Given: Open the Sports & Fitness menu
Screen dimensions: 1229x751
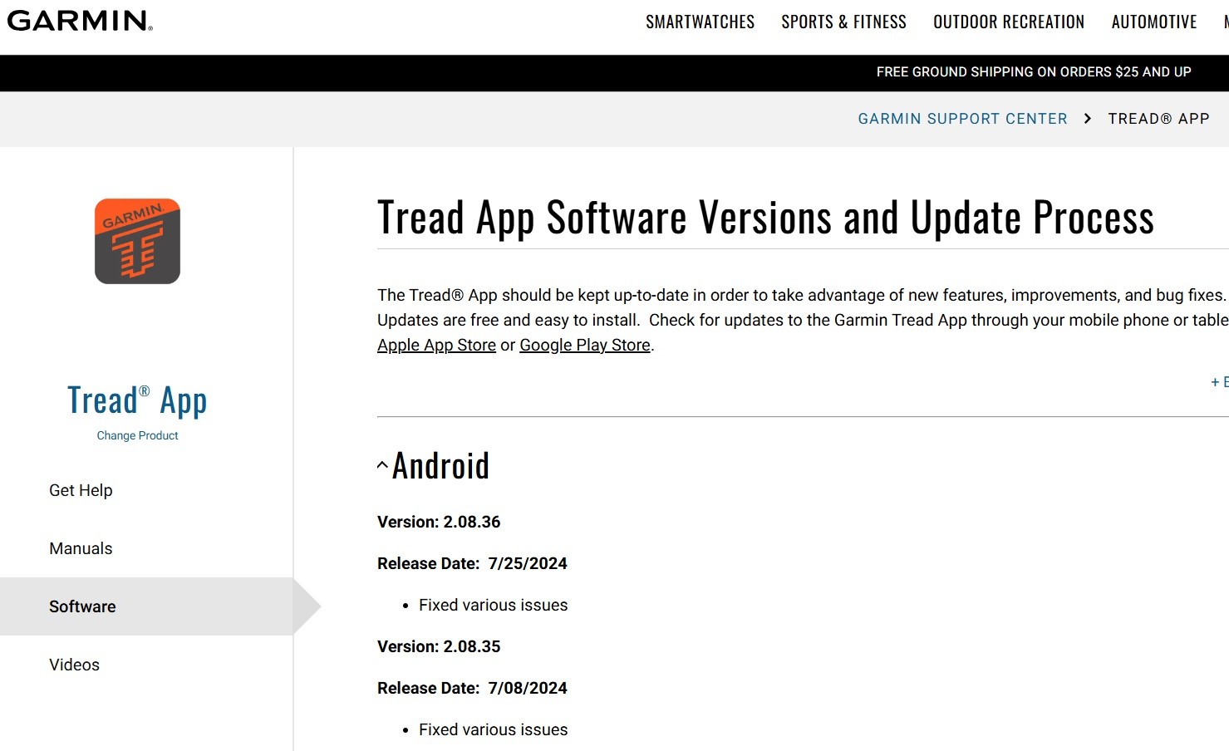Looking at the screenshot, I should point(843,22).
